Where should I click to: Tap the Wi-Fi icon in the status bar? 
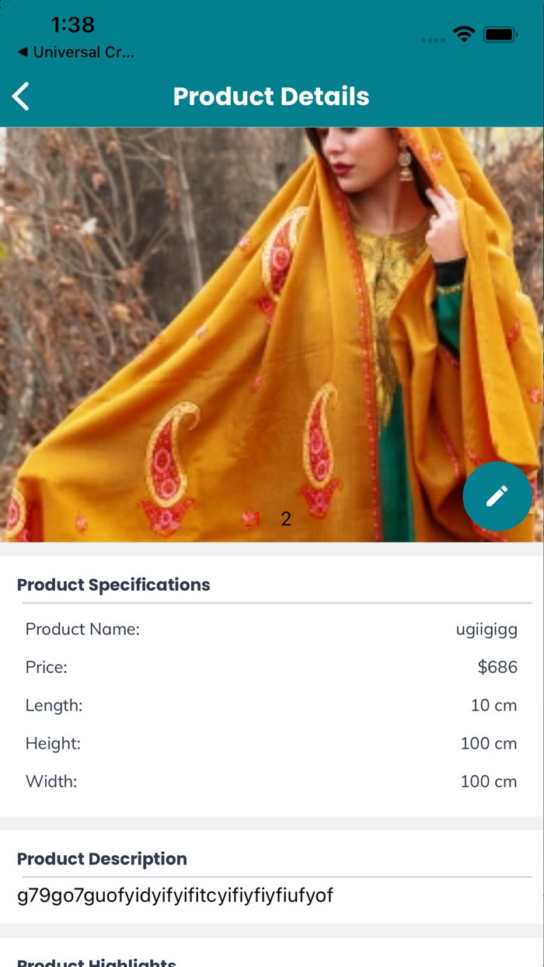click(x=464, y=34)
